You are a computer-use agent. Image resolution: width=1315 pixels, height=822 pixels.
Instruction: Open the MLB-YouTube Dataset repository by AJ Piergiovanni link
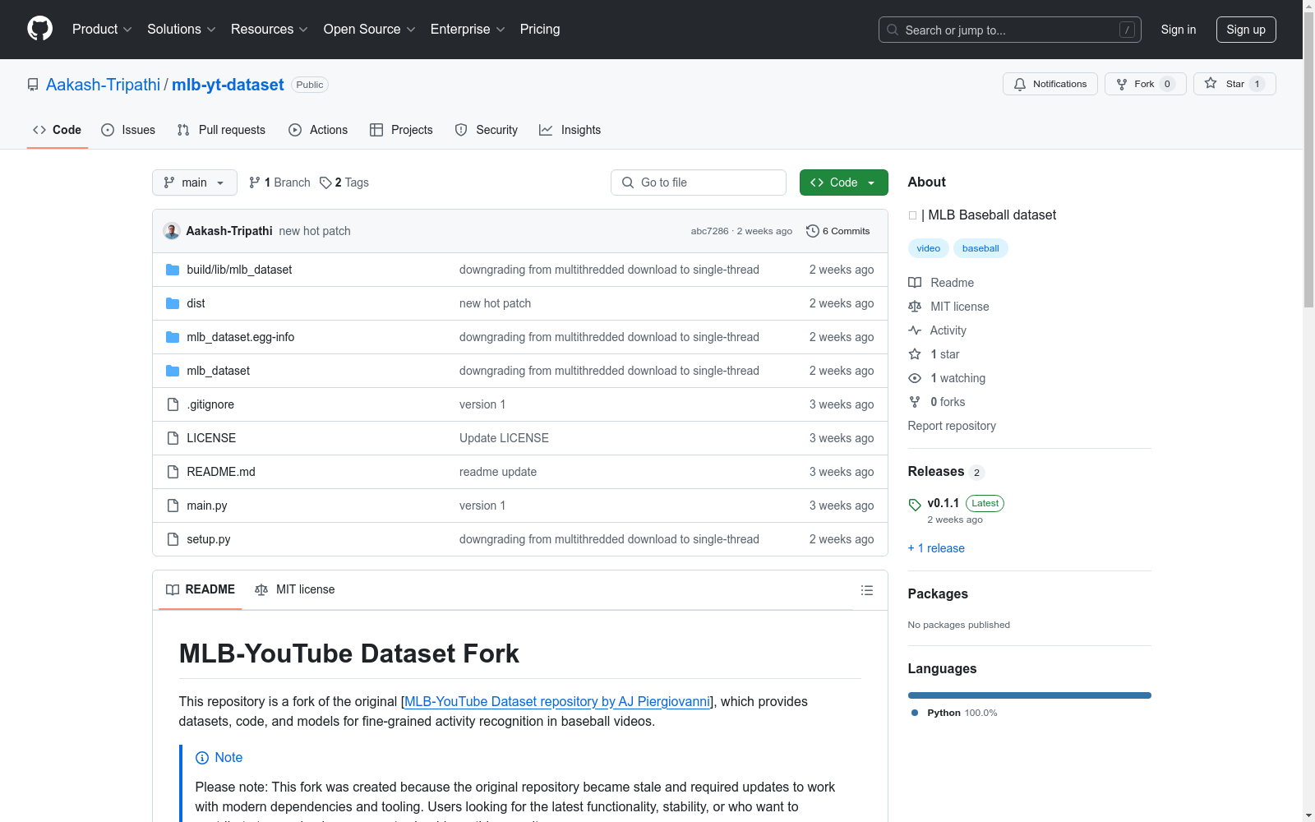click(557, 701)
